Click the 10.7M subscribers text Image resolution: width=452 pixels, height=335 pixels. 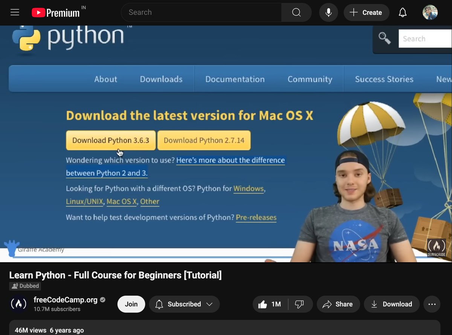[57, 309]
